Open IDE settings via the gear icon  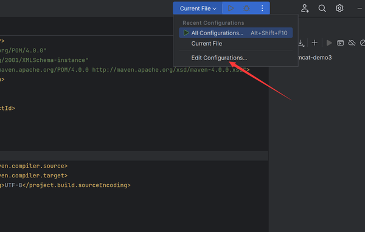[339, 9]
